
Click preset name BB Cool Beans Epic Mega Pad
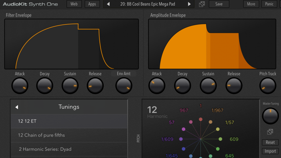coord(148,4)
